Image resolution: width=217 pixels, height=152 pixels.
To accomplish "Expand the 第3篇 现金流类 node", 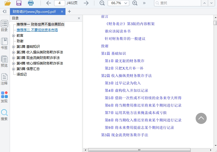I will click(13, 58).
